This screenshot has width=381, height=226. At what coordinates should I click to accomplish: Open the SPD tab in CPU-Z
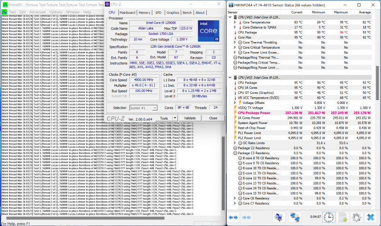159,13
